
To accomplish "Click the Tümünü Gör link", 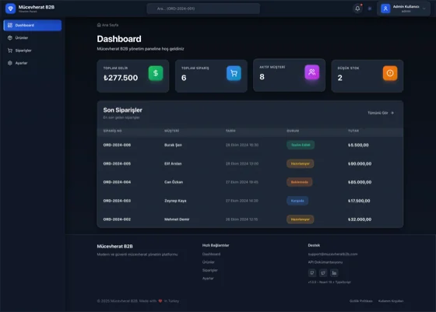I will 381,113.
